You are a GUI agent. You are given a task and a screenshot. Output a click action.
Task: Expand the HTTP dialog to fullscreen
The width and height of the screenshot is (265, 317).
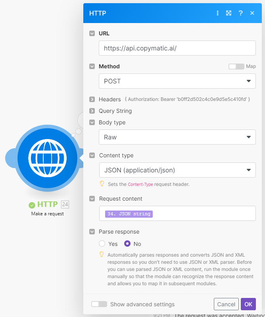pyautogui.click(x=229, y=13)
